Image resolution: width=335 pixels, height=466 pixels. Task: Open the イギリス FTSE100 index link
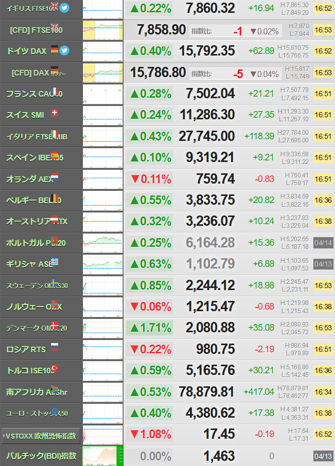click(31, 9)
